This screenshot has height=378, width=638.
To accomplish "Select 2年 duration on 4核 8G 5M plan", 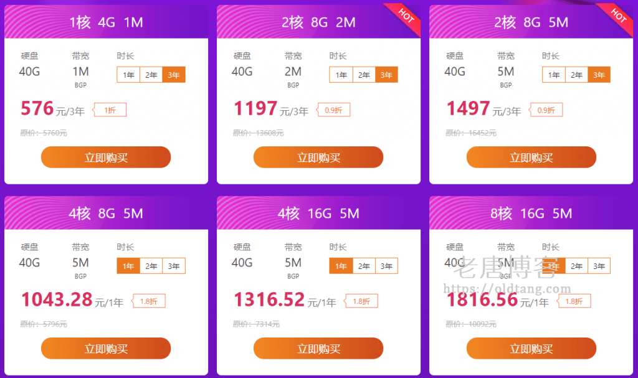I will pyautogui.click(x=151, y=266).
